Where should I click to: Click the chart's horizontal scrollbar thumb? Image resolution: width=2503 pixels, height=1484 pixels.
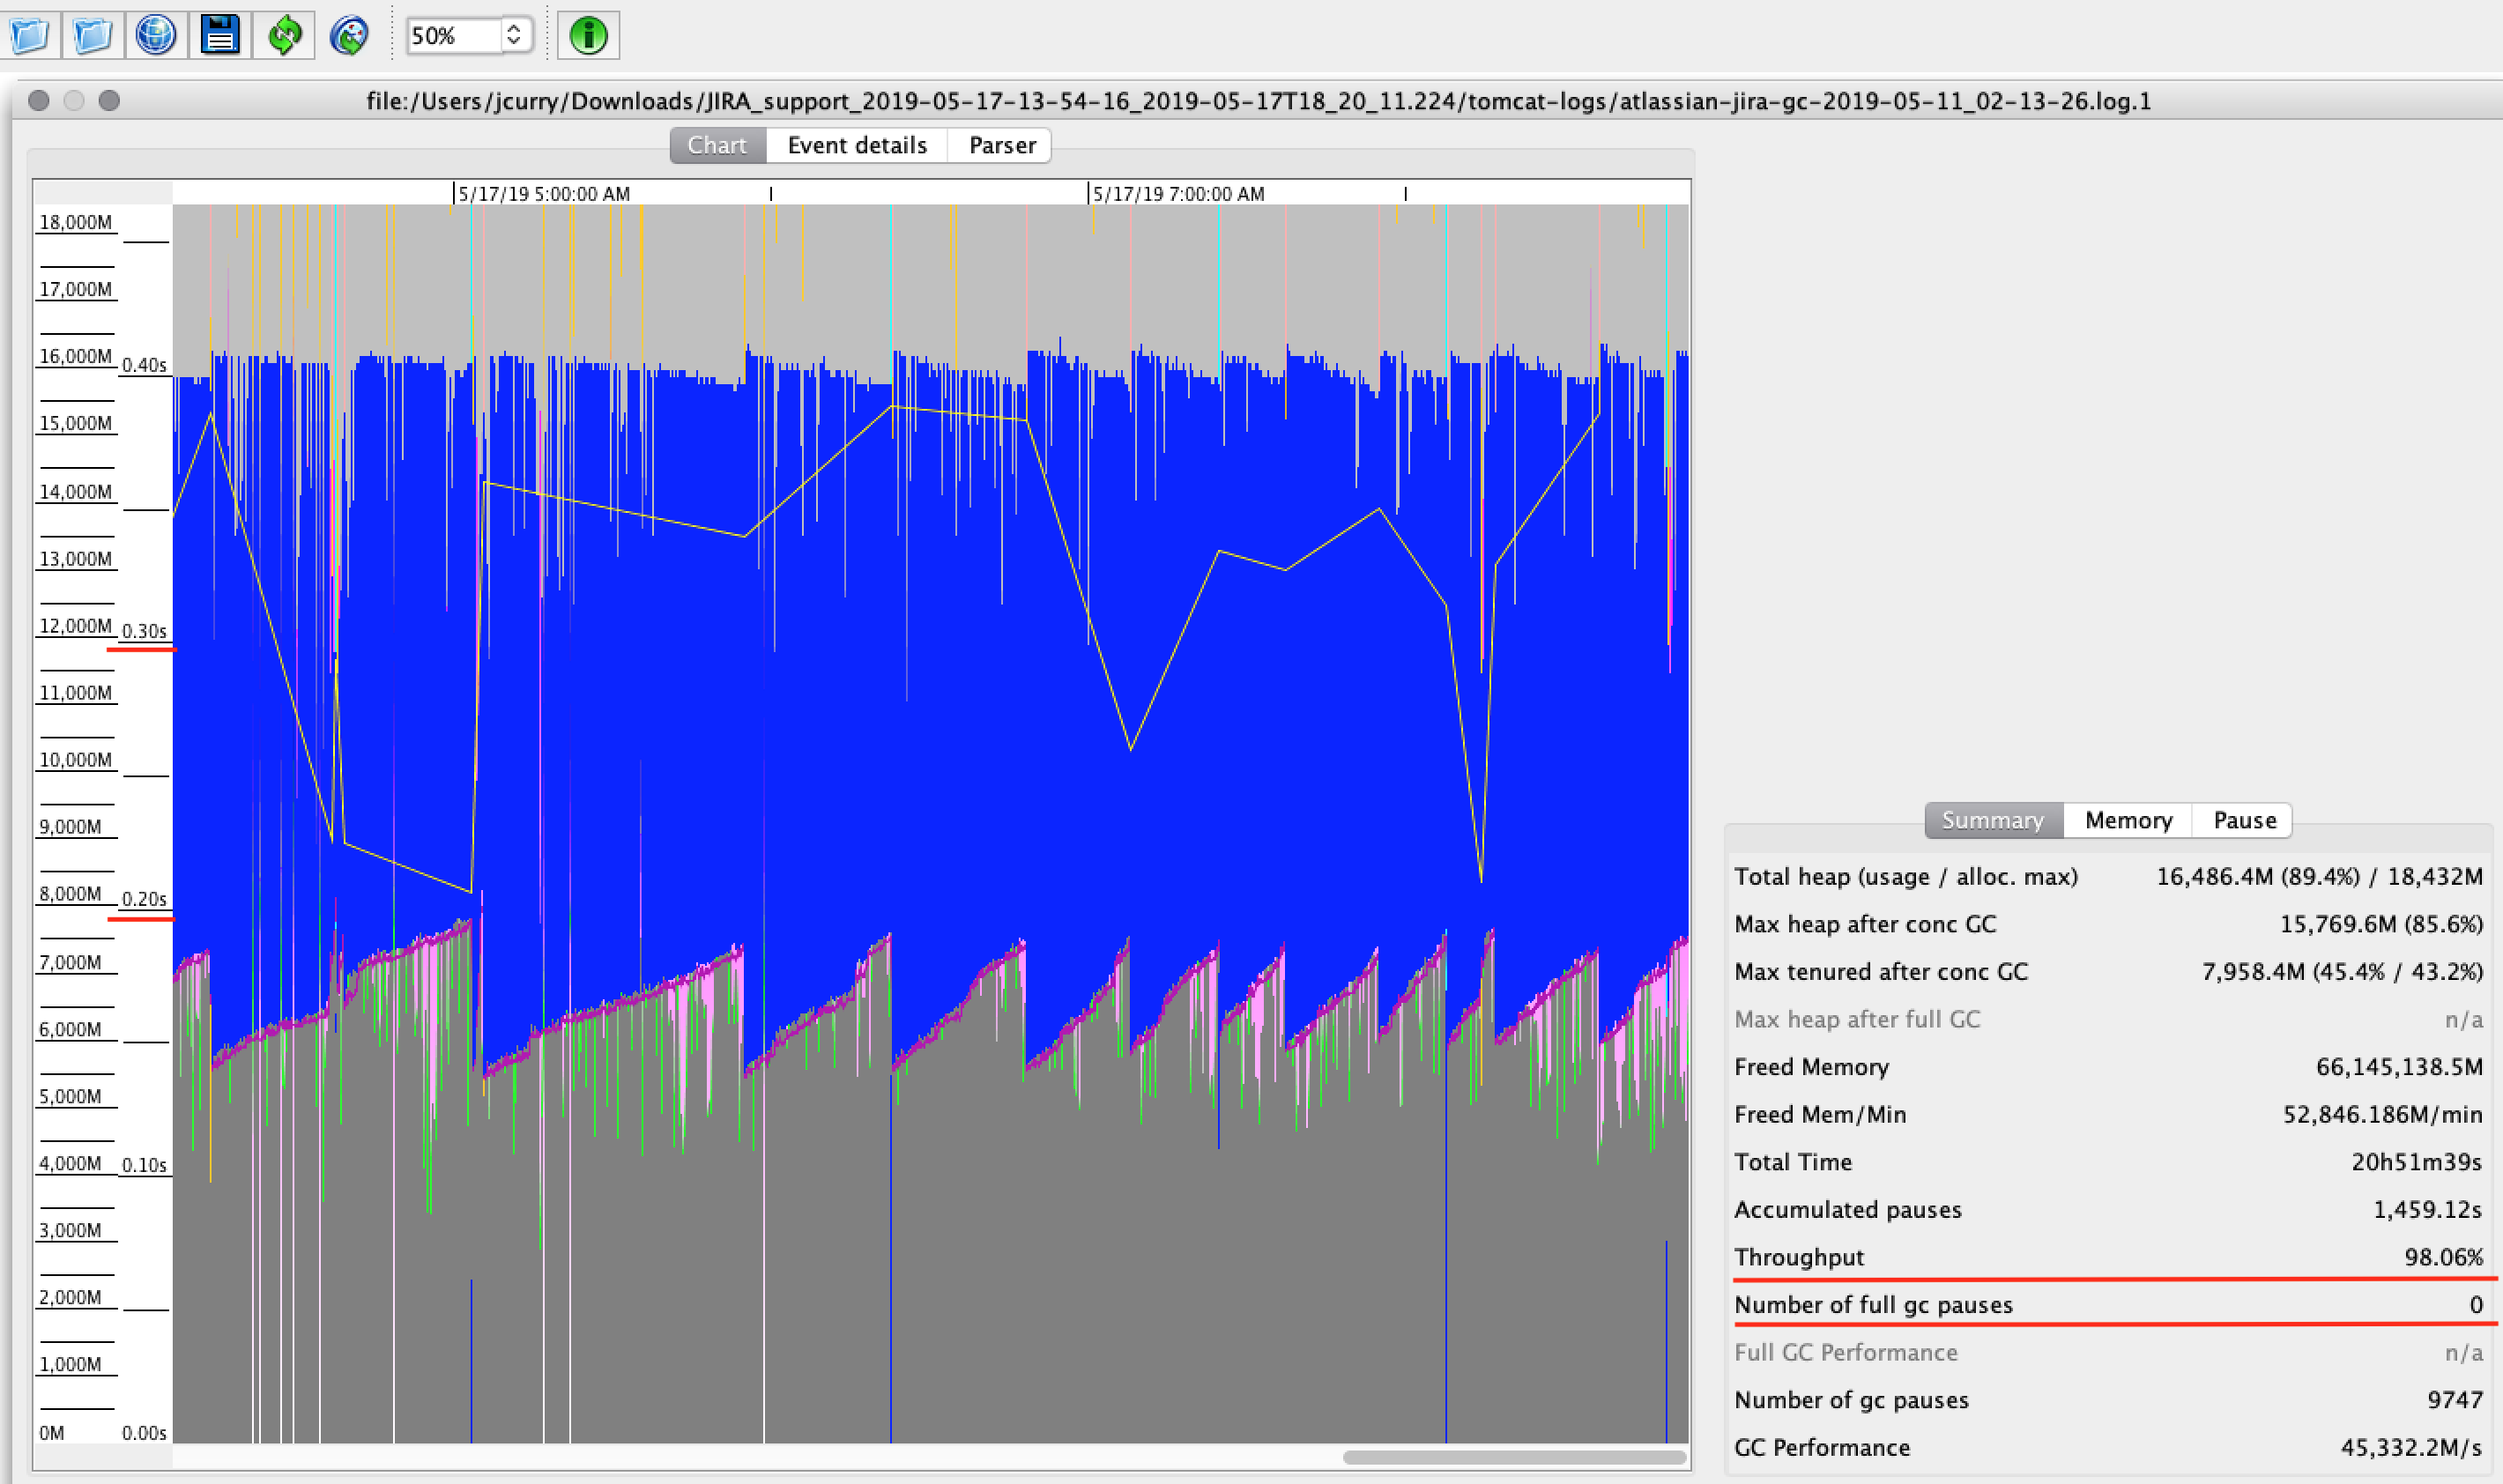pos(1514,1457)
